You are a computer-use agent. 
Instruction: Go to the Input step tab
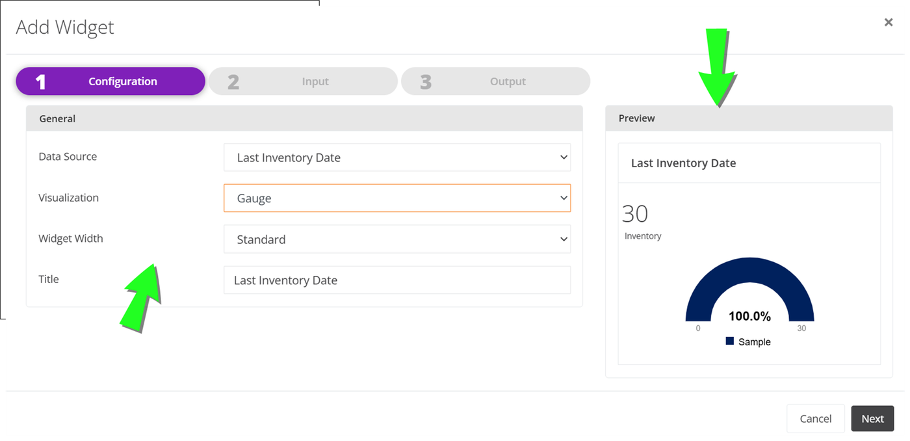click(303, 81)
